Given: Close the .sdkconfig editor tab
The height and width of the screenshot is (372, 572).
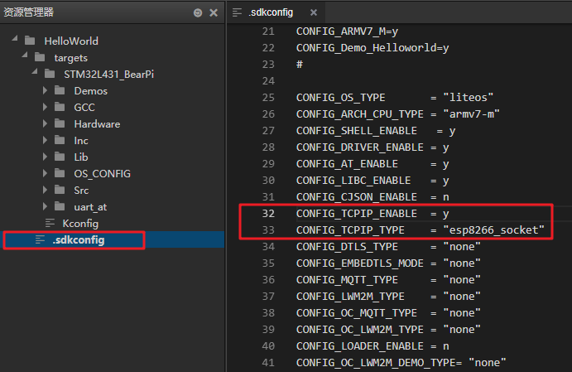Looking at the screenshot, I should pyautogui.click(x=314, y=12).
